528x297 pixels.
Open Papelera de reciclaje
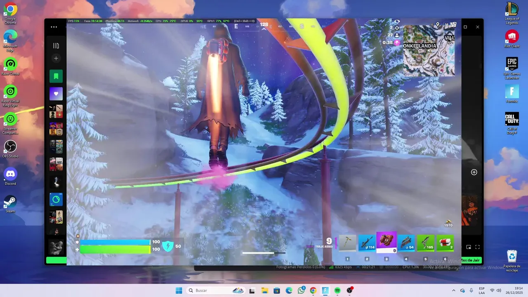coord(512,261)
